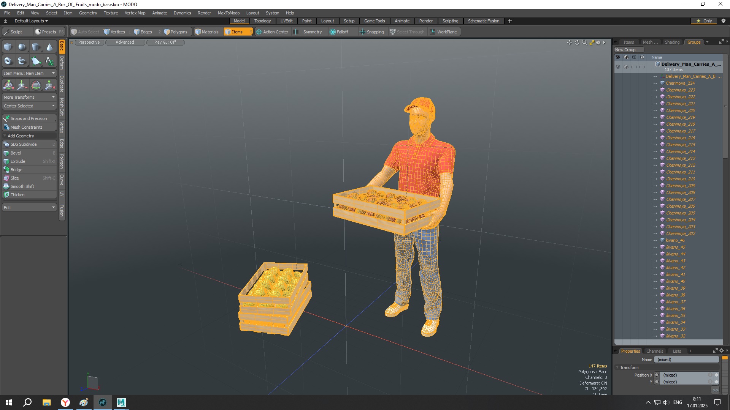Enable Snapping mode

[x=371, y=32]
